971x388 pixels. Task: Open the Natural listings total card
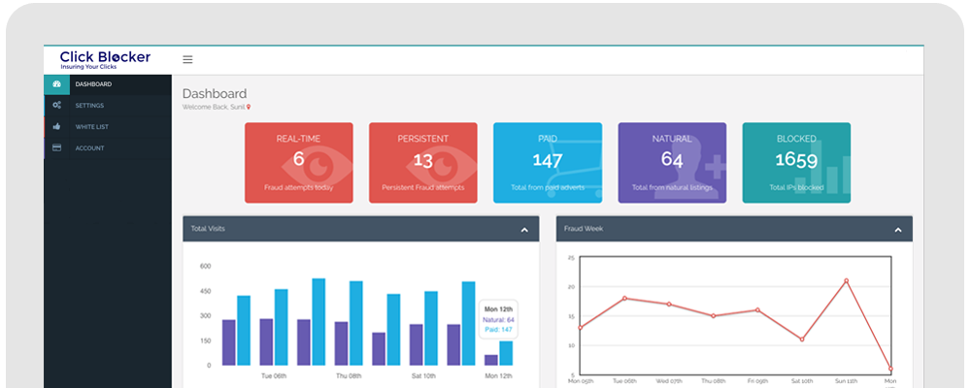coord(672,163)
